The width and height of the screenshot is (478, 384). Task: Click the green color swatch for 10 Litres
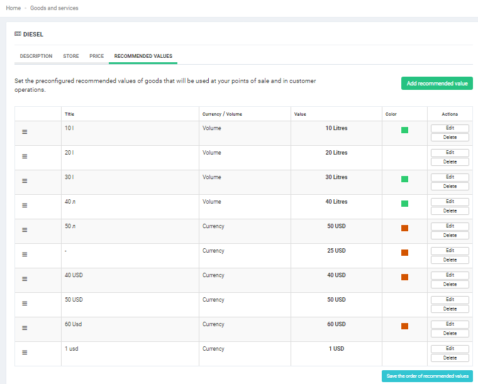tap(404, 130)
